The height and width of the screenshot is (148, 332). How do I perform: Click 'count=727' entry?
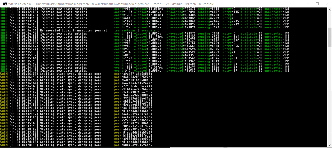(x=122, y=27)
